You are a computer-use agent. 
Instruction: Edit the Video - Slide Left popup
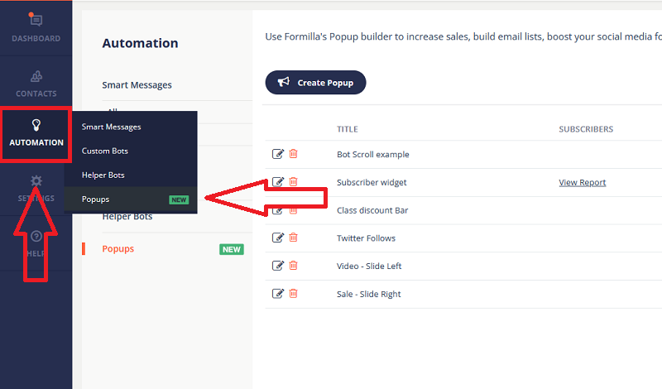coord(278,266)
